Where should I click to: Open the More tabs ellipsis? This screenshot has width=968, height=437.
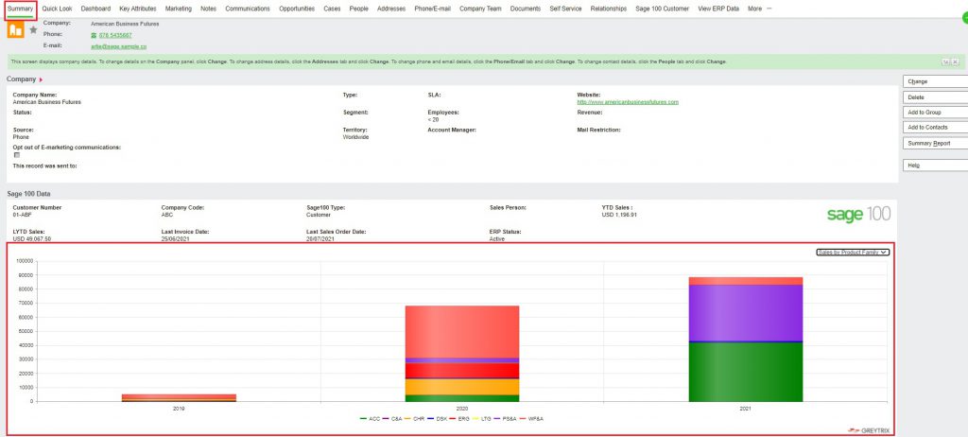[769, 9]
